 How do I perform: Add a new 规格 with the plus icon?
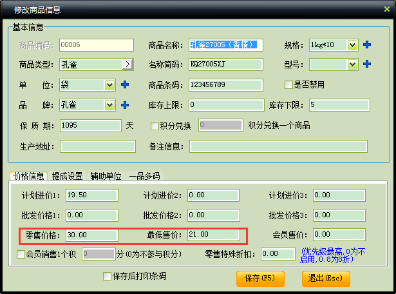pyautogui.click(x=367, y=44)
